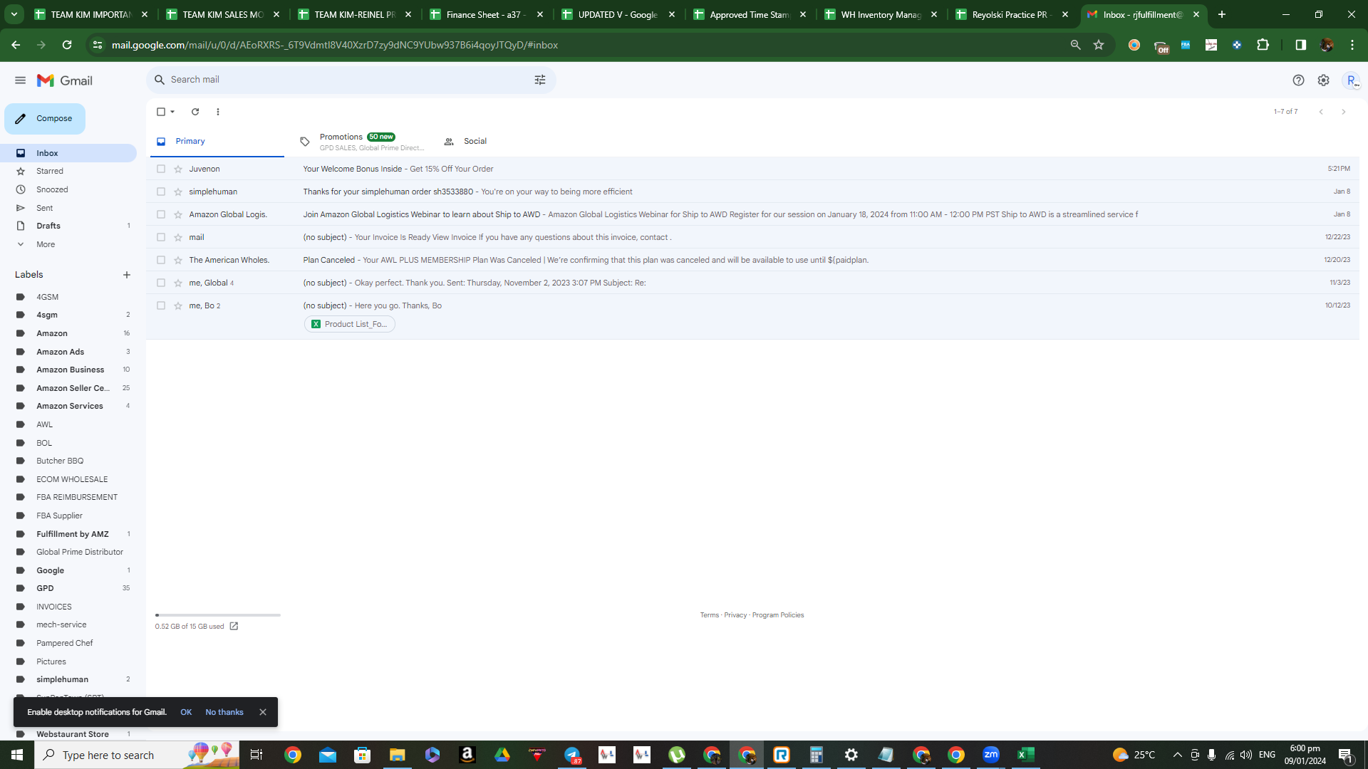The width and height of the screenshot is (1368, 769).
Task: Bookmark this page with star icon
Action: (x=1099, y=45)
